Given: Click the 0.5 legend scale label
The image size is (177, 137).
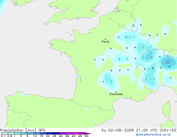Looking at the screenshot, I should click(x=10, y=136).
